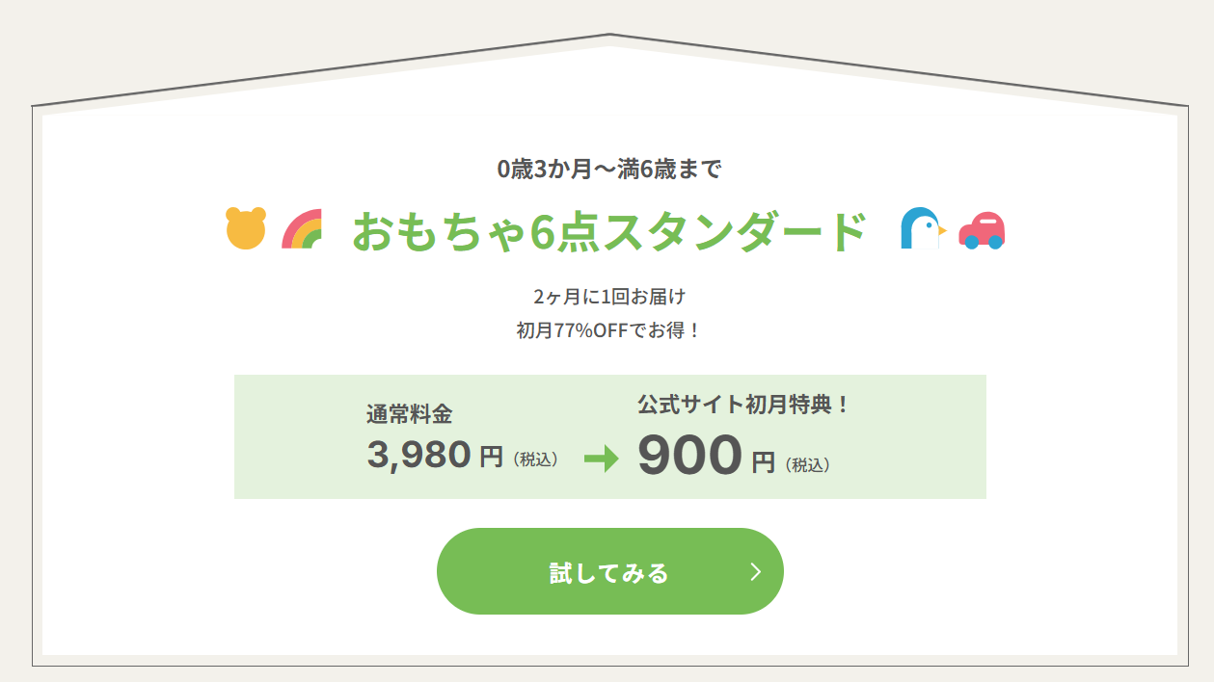Click the blue penguin icon
Image resolution: width=1214 pixels, height=682 pixels.
click(x=922, y=229)
